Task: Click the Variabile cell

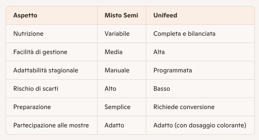Action: [x=117, y=34]
